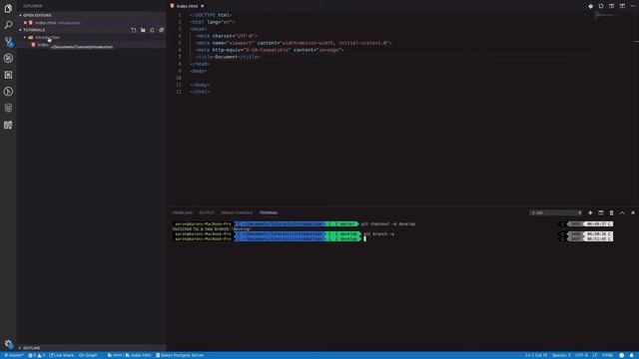Open the Manage gear at sidebar bottom
Image resolution: width=639 pixels, height=359 pixels.
point(8,344)
